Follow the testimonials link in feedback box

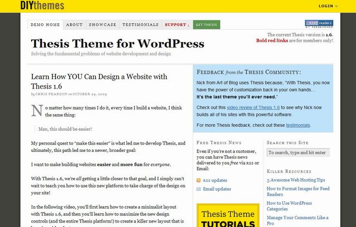click(298, 125)
